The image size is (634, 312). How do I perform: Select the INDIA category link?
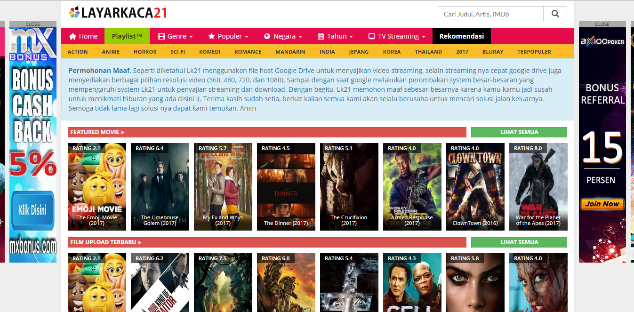[x=327, y=52]
